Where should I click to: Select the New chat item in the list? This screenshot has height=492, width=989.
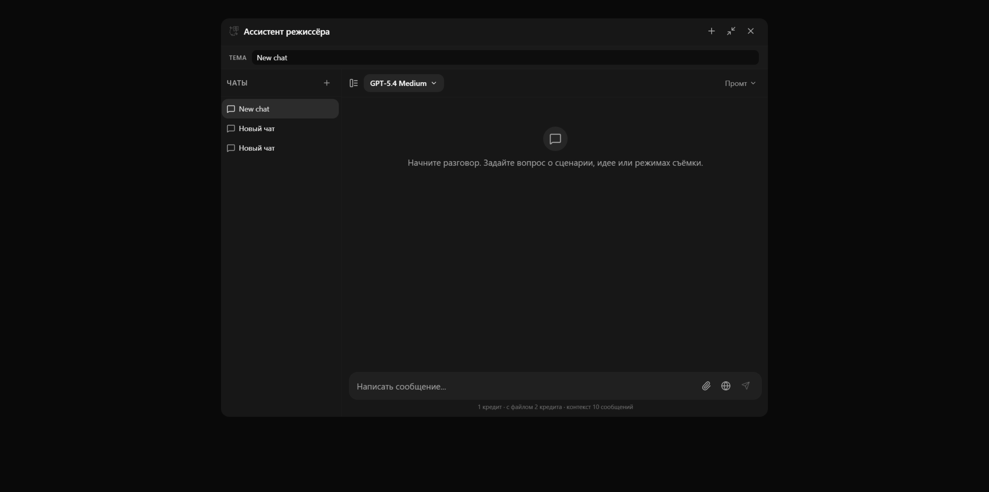pyautogui.click(x=280, y=109)
